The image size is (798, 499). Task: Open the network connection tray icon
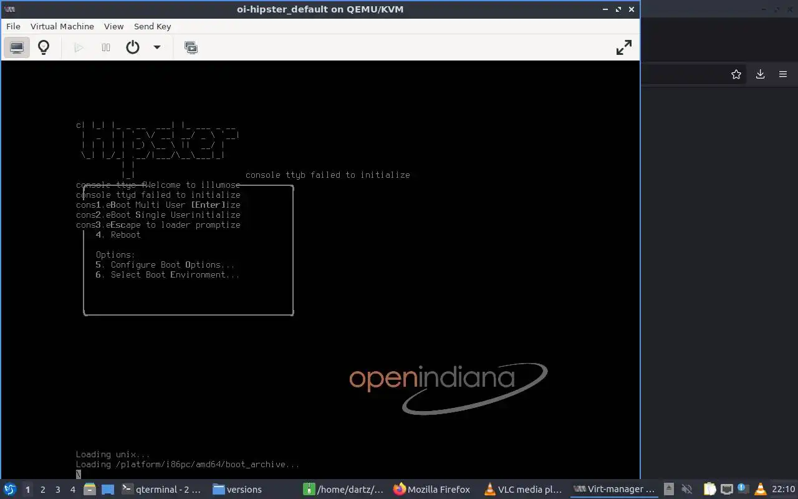726,490
